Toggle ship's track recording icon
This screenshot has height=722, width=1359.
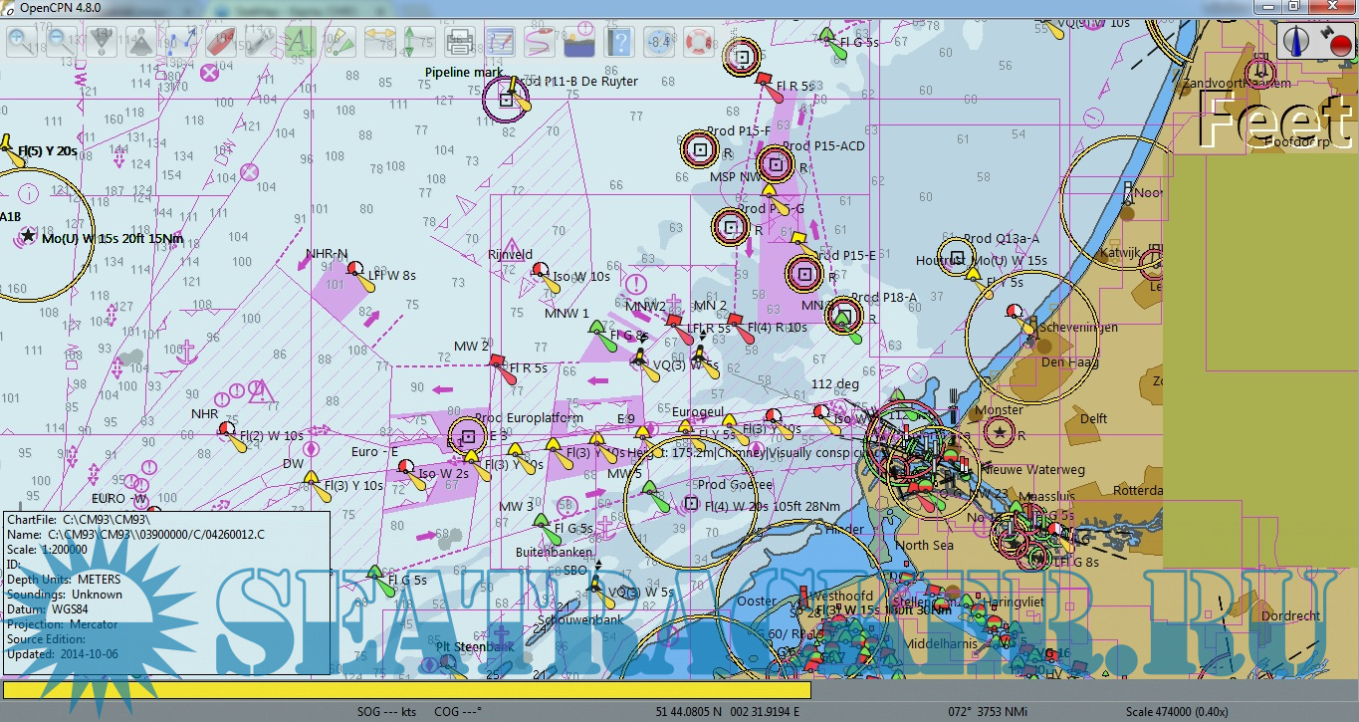coord(539,43)
